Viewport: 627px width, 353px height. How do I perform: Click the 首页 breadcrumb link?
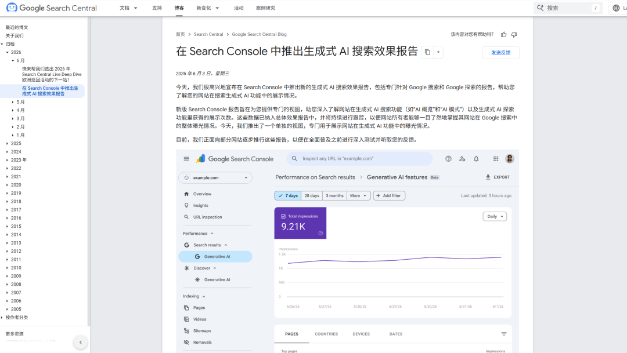181,34
